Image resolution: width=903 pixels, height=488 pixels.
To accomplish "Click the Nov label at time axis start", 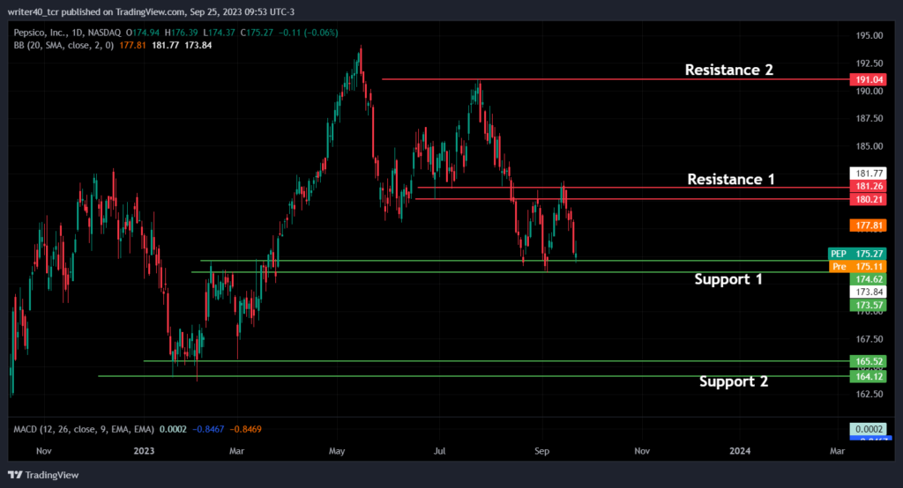I will pyautogui.click(x=44, y=451).
